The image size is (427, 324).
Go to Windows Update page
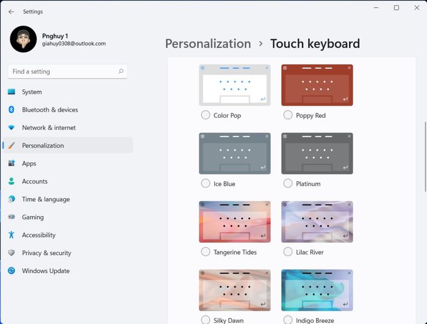(x=68, y=270)
